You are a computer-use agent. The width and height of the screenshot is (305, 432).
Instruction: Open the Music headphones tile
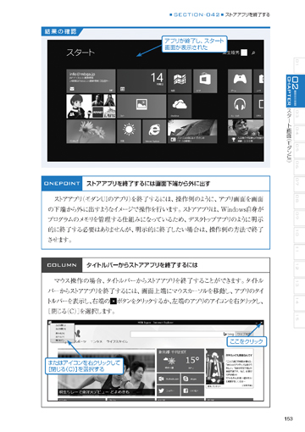240,106
